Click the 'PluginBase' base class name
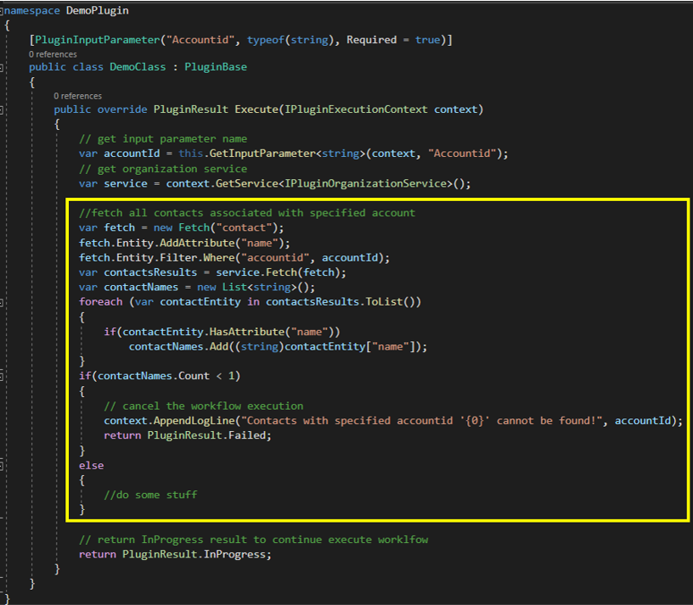 (x=216, y=67)
